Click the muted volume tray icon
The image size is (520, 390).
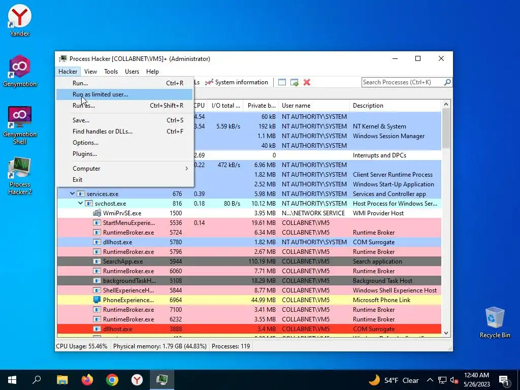coord(454,380)
